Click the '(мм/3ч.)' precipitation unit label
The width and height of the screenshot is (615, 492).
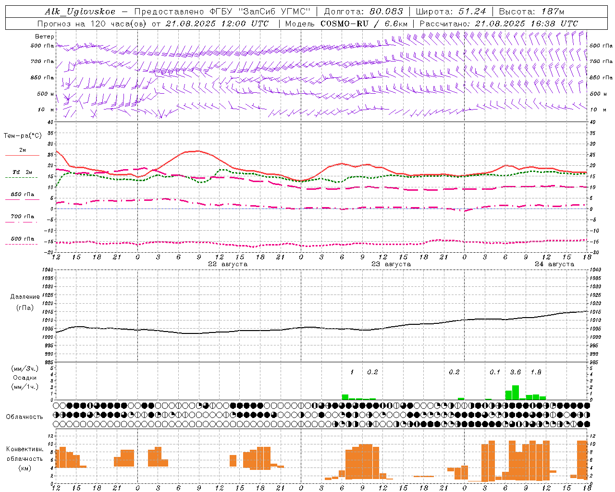[x=25, y=369]
